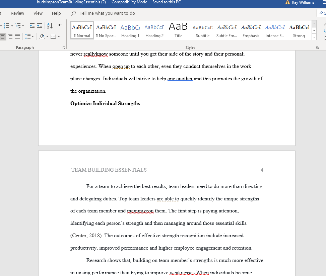Click the misspelled word "maximizeon"
The width and height of the screenshot is (326, 276).
140,211
